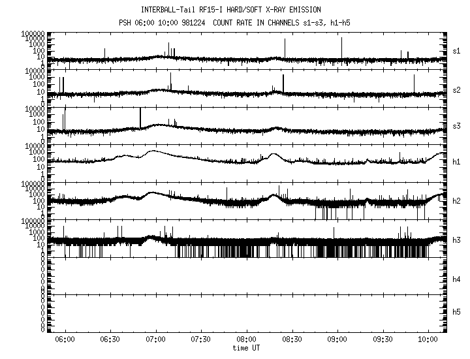This screenshot has width=470, height=359.
Task: Click the h3 spike just before 09:00
Action: (x=334, y=233)
